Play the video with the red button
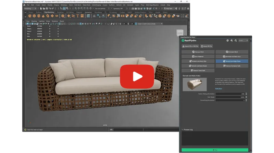 point(137,76)
